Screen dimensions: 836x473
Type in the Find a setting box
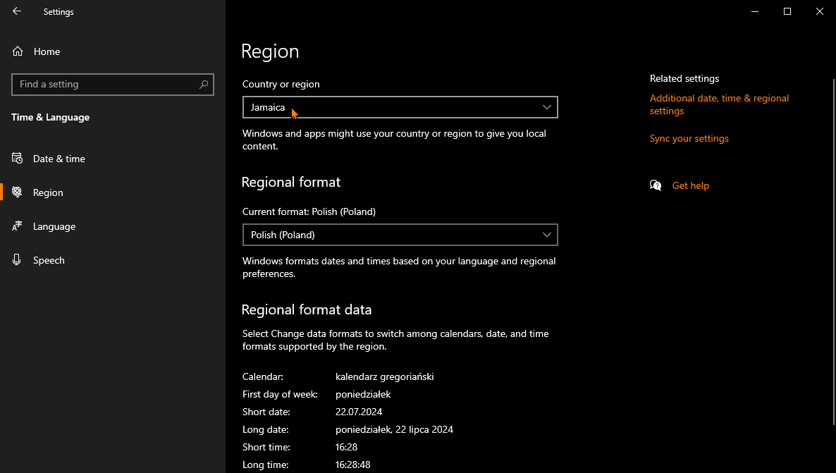[x=106, y=85]
